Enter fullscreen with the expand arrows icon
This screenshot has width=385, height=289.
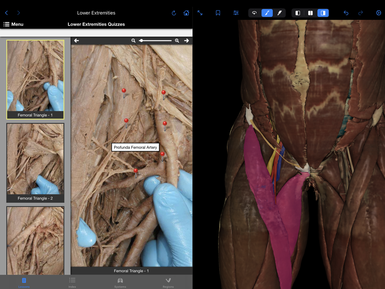200,13
